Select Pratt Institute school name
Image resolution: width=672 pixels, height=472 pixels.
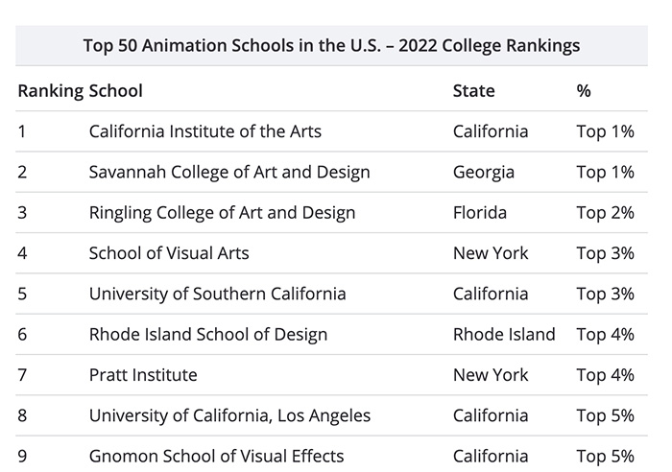143,375
